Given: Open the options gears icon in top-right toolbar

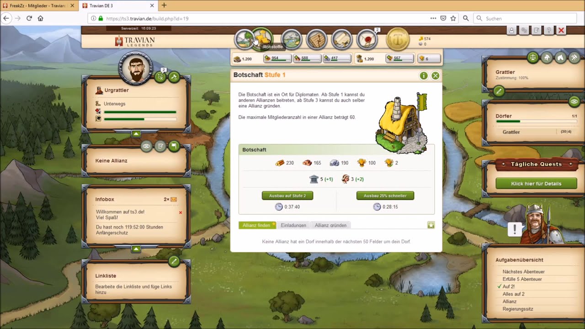Looking at the screenshot, I should (524, 30).
